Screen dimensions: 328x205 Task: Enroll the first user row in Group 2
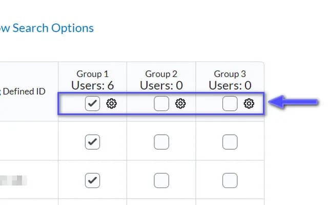pyautogui.click(x=161, y=142)
